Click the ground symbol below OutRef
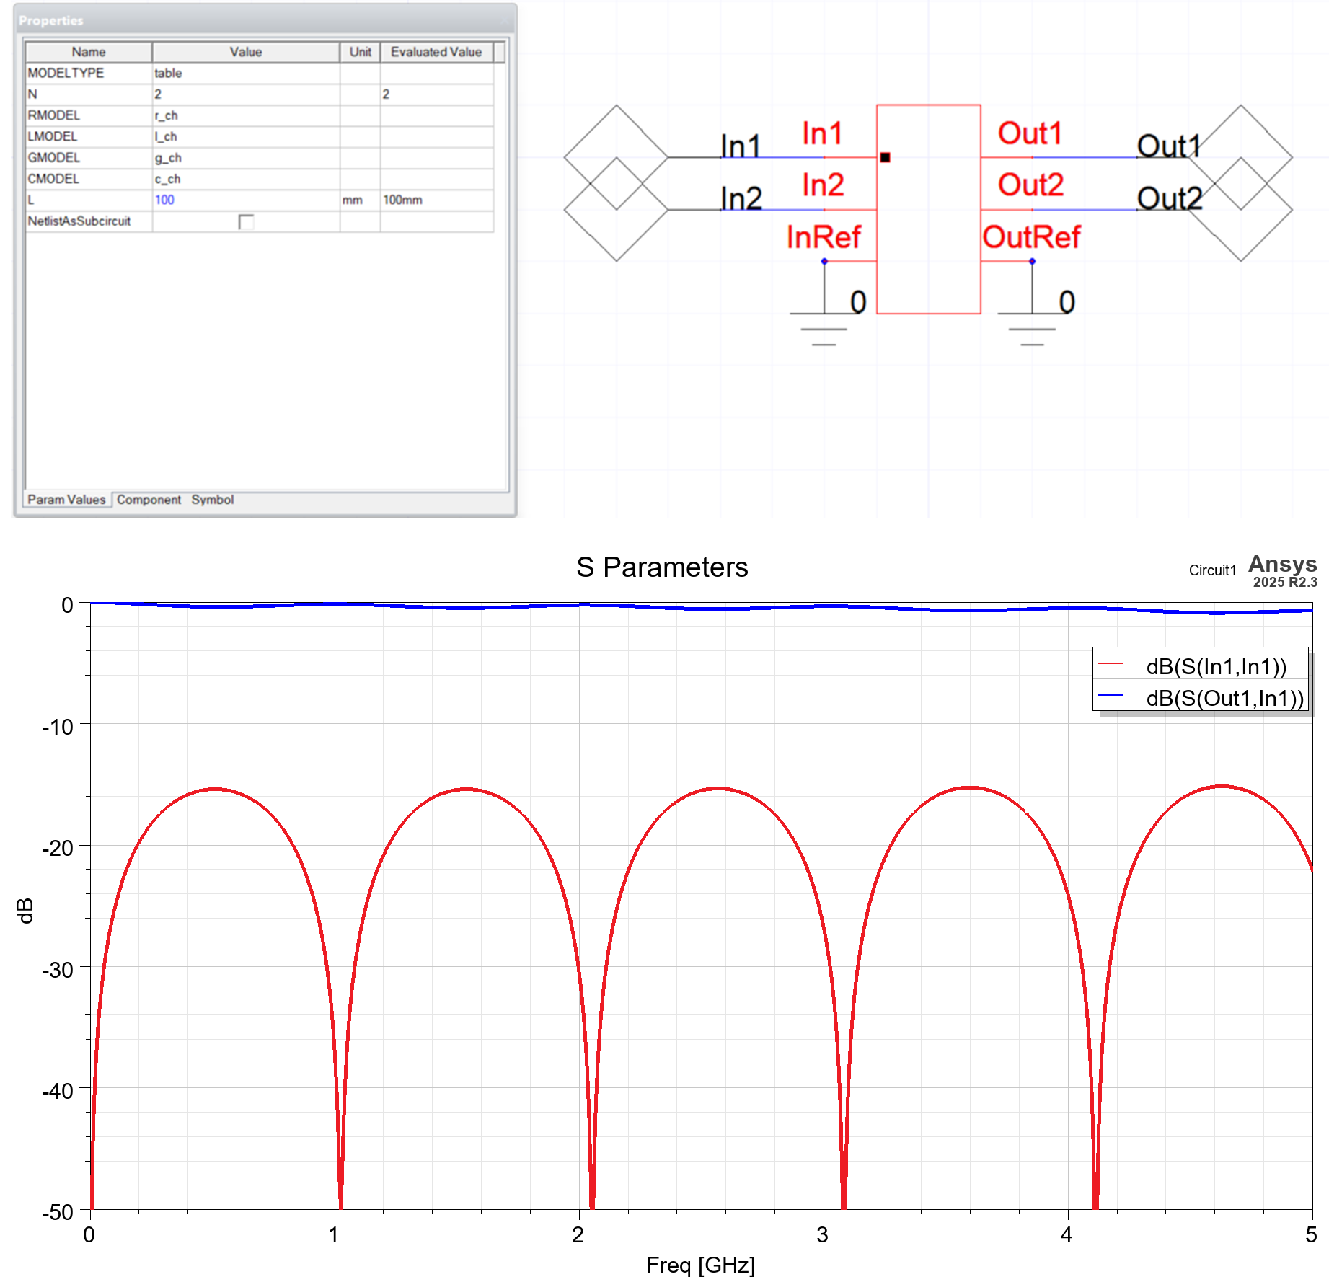1329x1282 pixels. [1031, 324]
